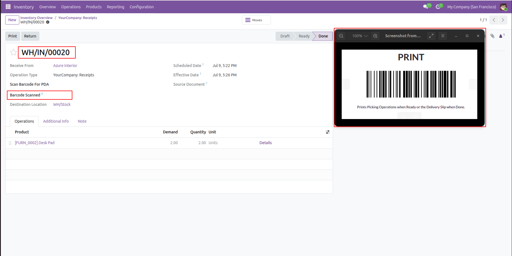Click the Quantity column header
The image size is (512, 256).
click(x=198, y=132)
